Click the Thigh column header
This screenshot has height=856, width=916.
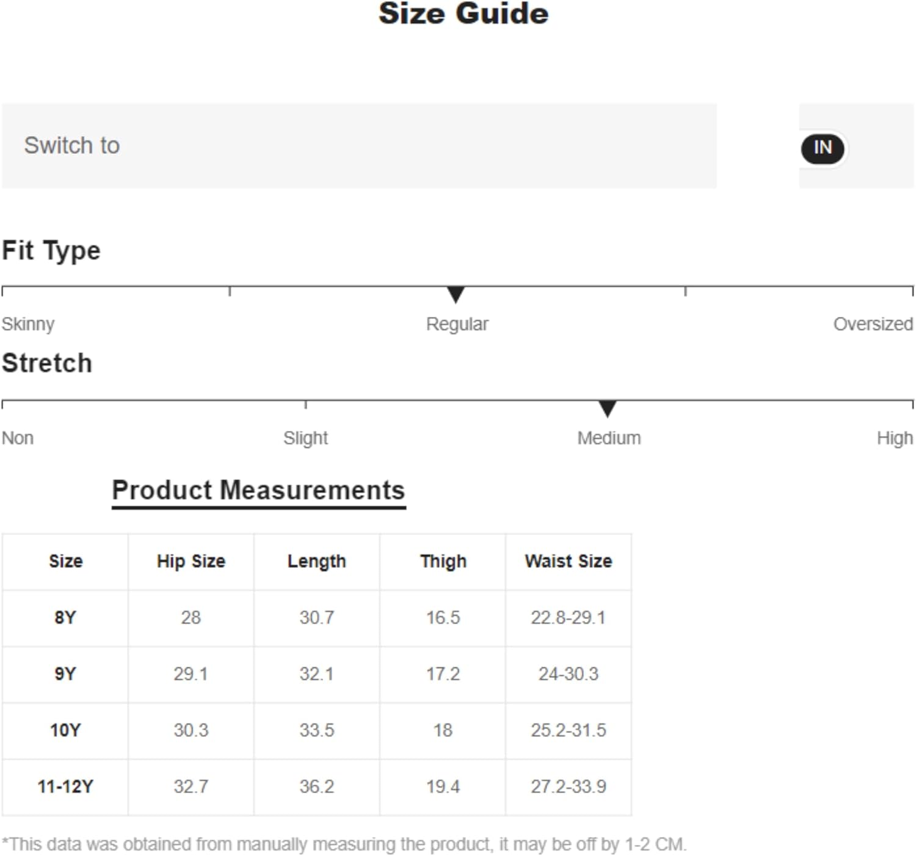[443, 561]
